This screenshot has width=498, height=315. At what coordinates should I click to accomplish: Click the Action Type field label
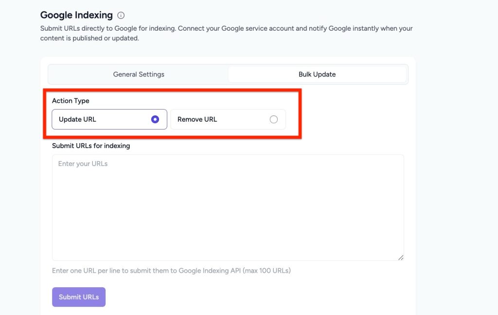71,101
